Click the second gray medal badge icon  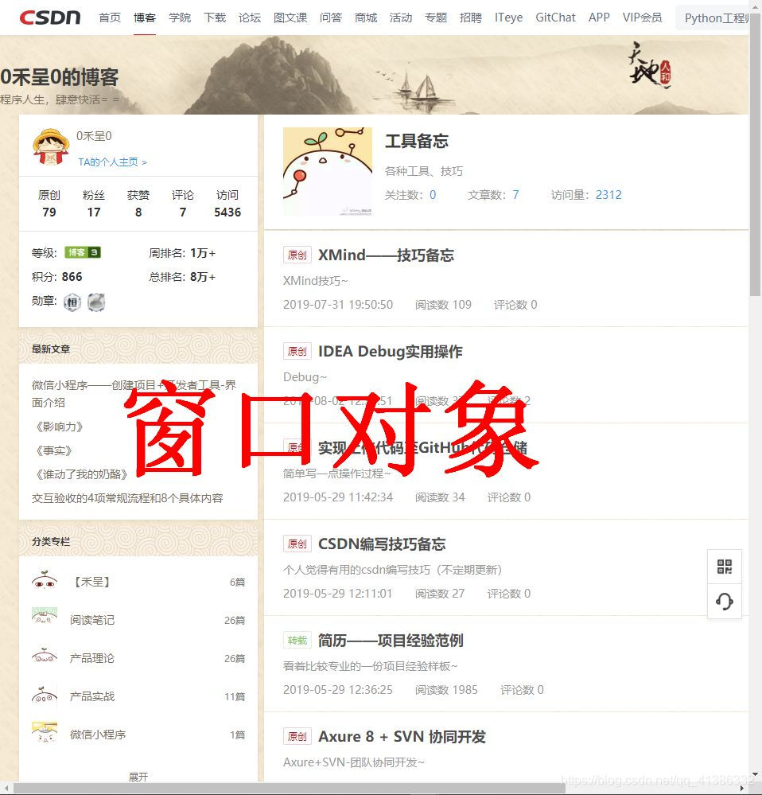96,302
